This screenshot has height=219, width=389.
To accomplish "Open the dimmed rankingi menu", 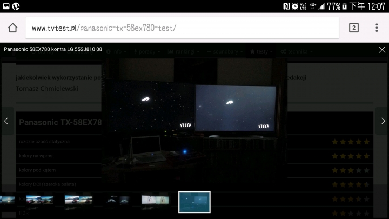I will coord(184,52).
